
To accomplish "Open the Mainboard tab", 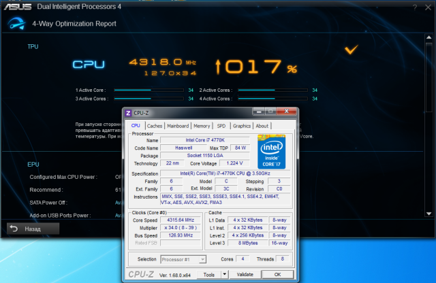I will 178,126.
